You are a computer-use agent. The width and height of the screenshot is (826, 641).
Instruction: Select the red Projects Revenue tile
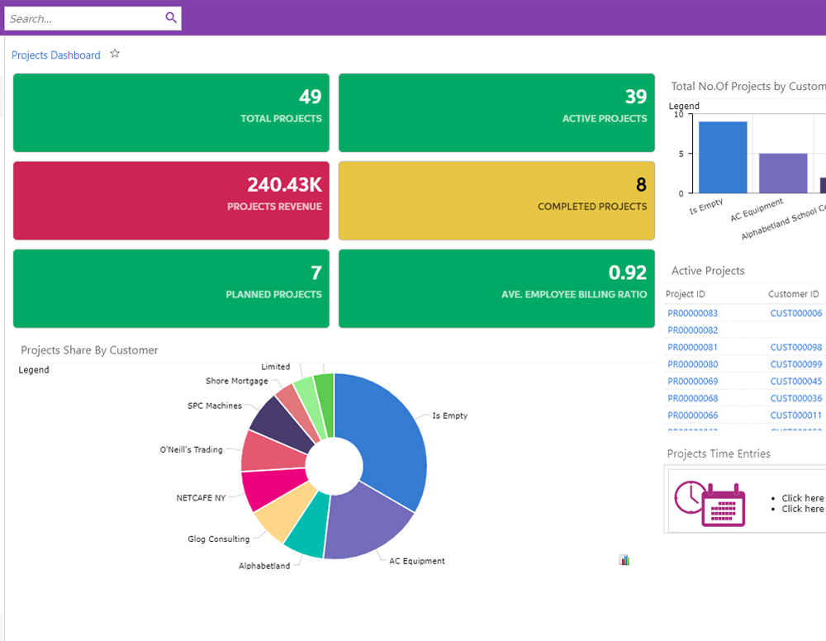tap(171, 201)
